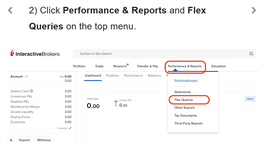Select Other Reports from the dropdown
The width and height of the screenshot is (266, 142).
(x=185, y=108)
